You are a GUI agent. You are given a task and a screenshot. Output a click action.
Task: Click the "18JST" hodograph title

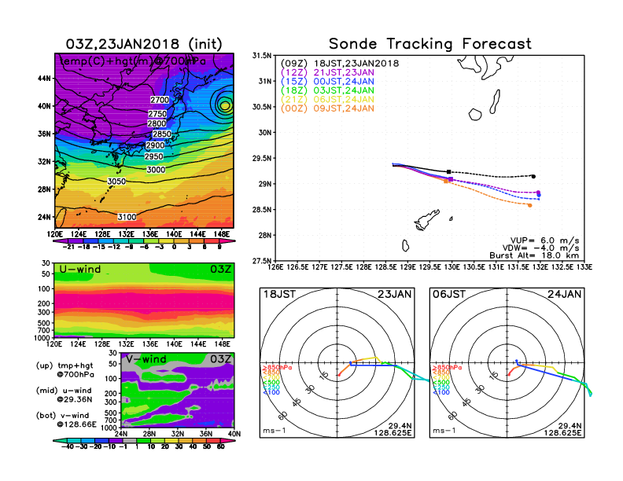280,295
